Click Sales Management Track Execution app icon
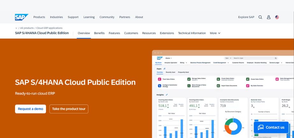This screenshot has height=138, width=294. (277, 79)
